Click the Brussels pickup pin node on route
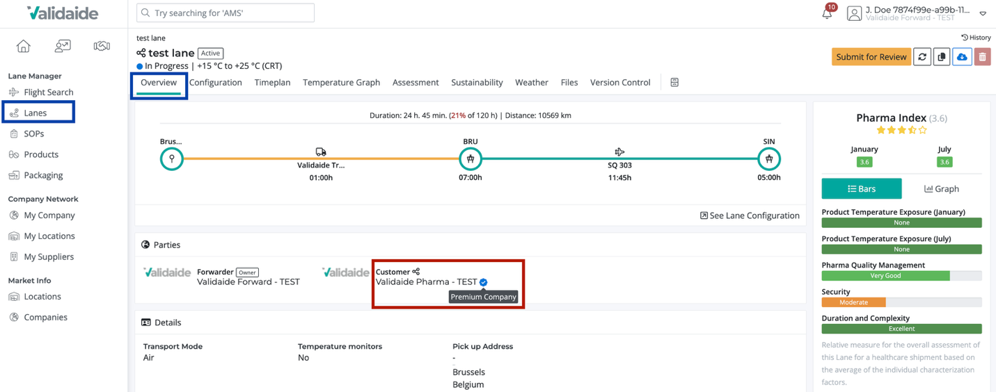Viewport: 996px width, 392px height. pyautogui.click(x=172, y=158)
